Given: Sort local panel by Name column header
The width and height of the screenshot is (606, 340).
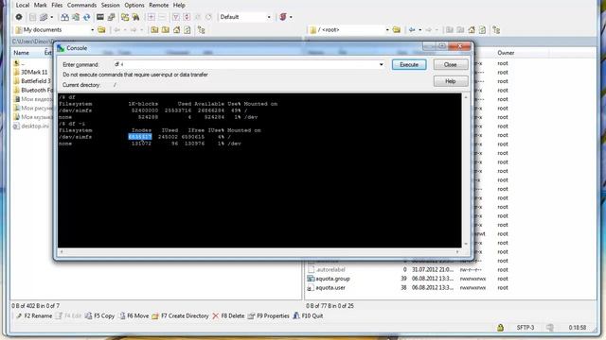Looking at the screenshot, I should click(x=21, y=53).
